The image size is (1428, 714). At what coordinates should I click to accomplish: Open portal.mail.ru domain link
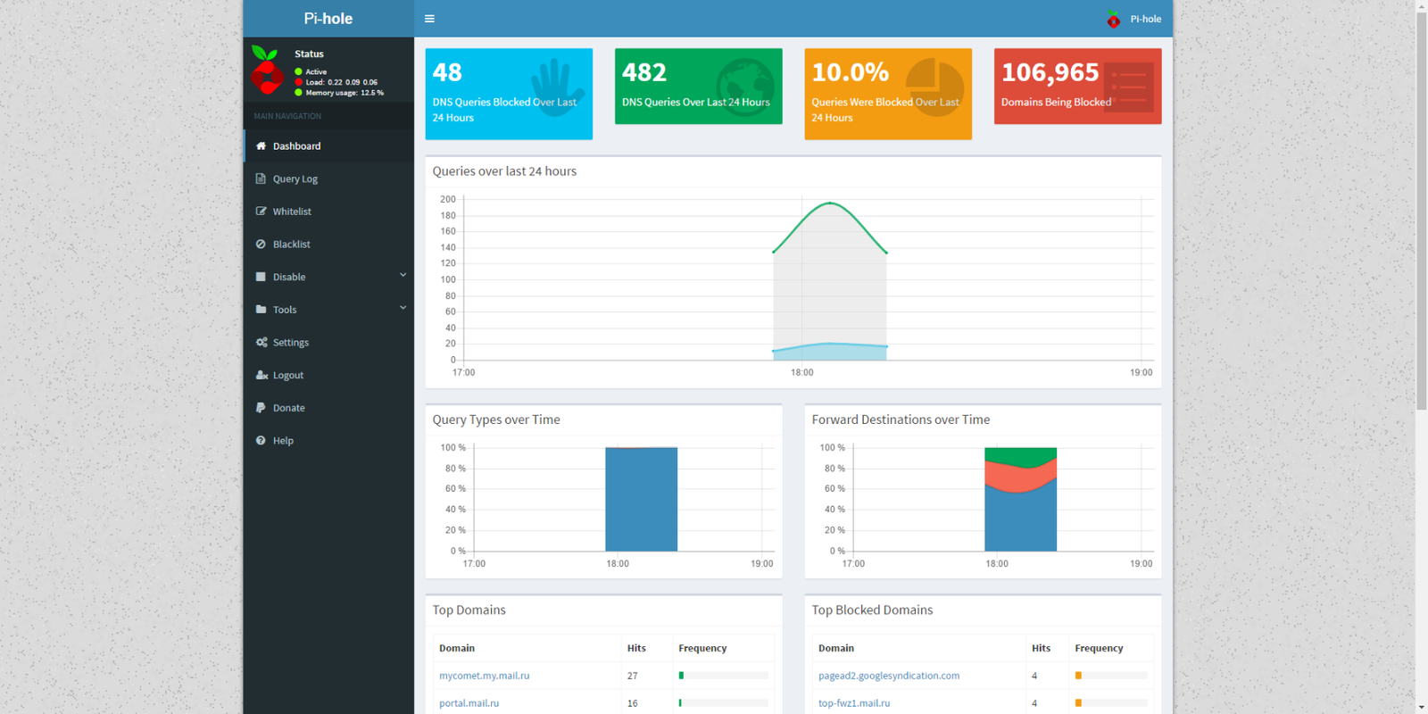(469, 703)
